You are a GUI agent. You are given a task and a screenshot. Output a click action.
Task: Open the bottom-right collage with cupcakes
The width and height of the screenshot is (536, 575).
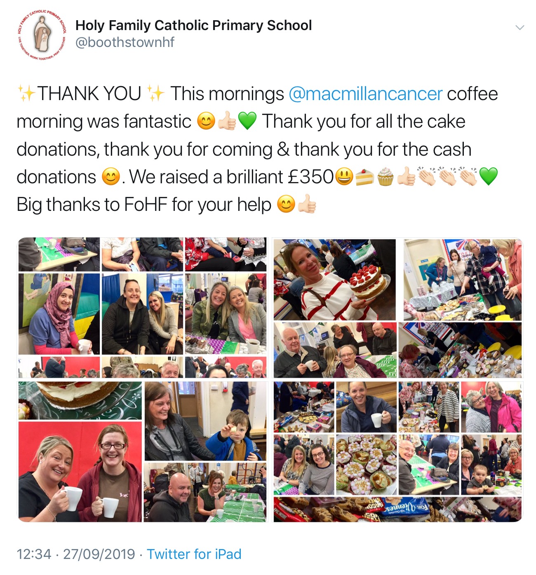(x=397, y=451)
